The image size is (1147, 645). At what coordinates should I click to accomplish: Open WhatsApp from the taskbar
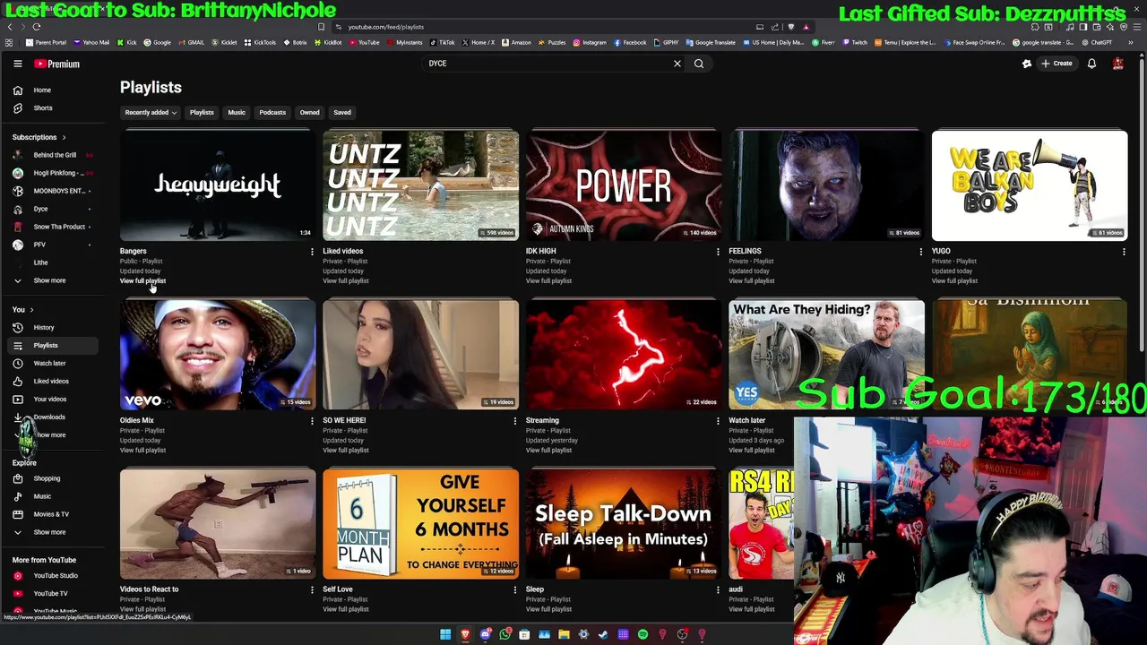pyautogui.click(x=505, y=634)
